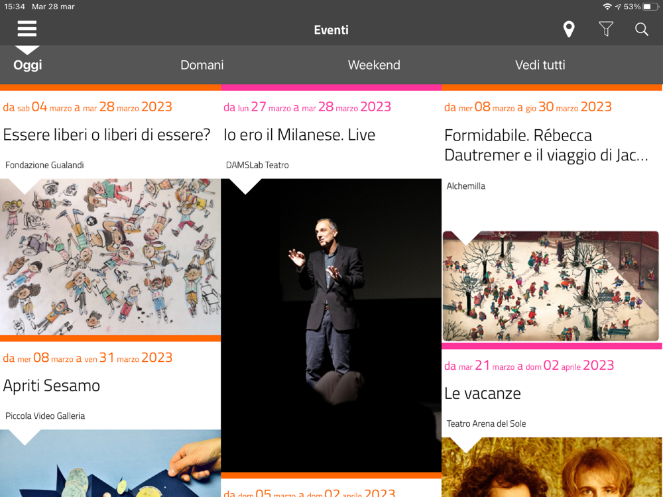Image resolution: width=663 pixels, height=497 pixels.
Task: Tap date da mar 21 marzo a dom 02 aprile
Action: click(x=528, y=365)
